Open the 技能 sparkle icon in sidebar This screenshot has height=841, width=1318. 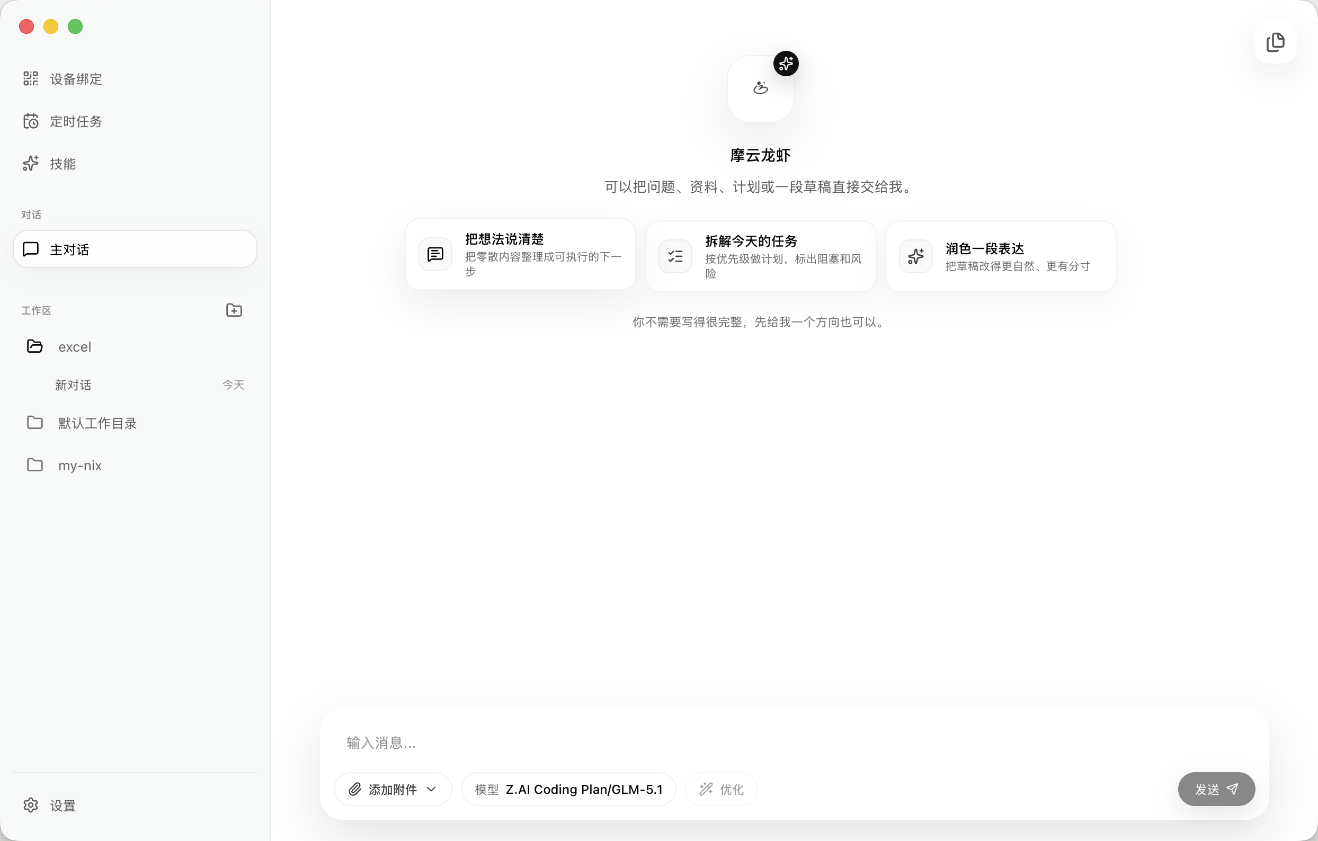click(31, 163)
